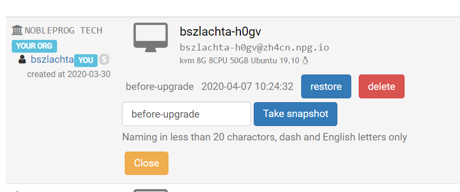Click the bszlachta-h0gv@zh4cn.npg.io address

click(254, 47)
